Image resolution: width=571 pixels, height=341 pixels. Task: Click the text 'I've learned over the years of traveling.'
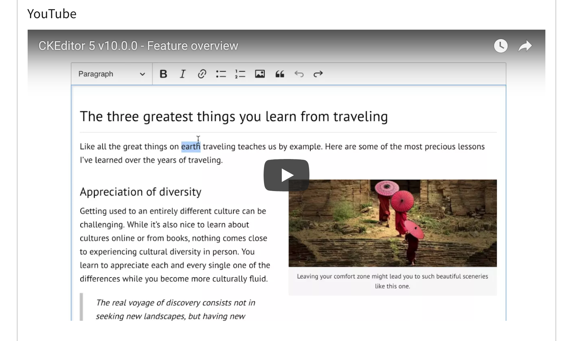[151, 160]
